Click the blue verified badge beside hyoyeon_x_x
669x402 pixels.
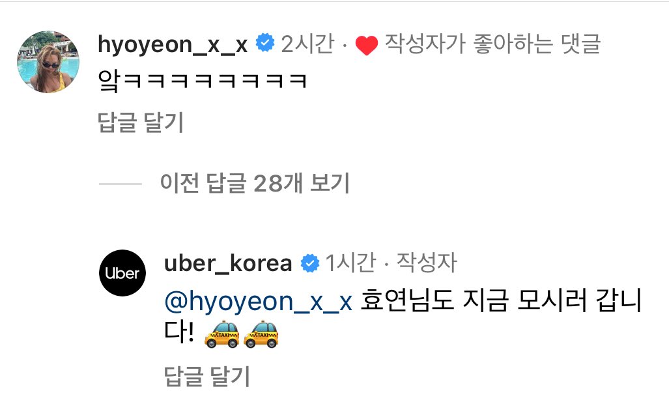pyautogui.click(x=265, y=42)
